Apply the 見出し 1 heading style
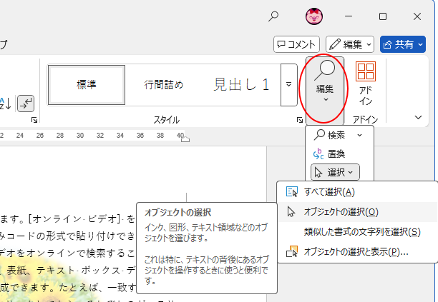Screen dimensions: 438x302 pyautogui.click(x=241, y=85)
